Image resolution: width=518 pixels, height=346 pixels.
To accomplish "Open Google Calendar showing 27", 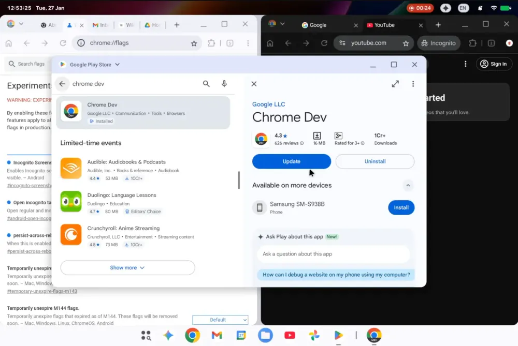I will tap(241, 335).
